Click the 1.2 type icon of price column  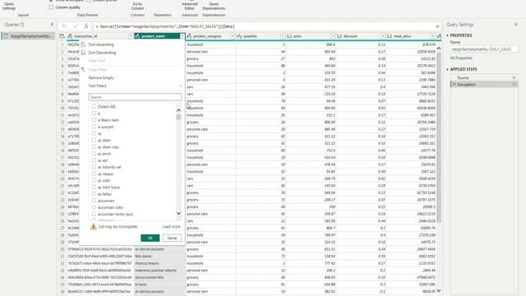tap(289, 36)
